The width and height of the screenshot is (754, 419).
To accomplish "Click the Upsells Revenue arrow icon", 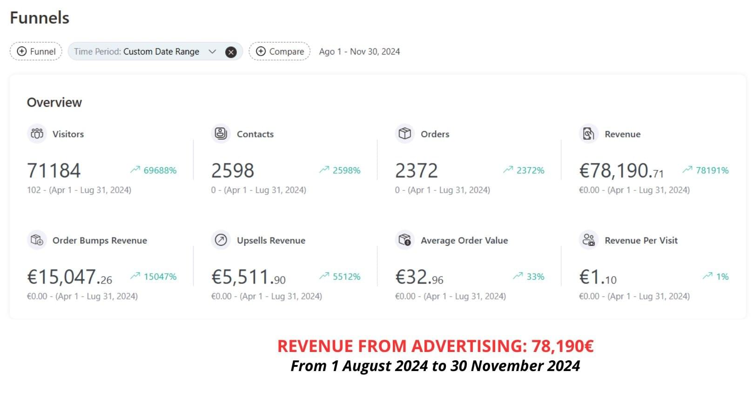I will point(221,240).
